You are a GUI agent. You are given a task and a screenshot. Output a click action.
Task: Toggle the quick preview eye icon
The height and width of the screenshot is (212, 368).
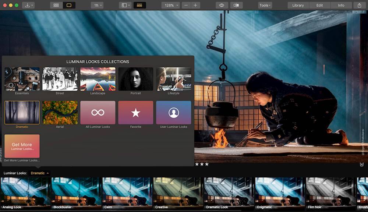point(222,5)
